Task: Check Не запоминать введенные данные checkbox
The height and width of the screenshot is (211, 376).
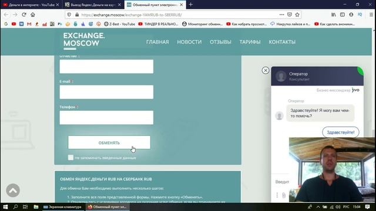Action: point(70,158)
